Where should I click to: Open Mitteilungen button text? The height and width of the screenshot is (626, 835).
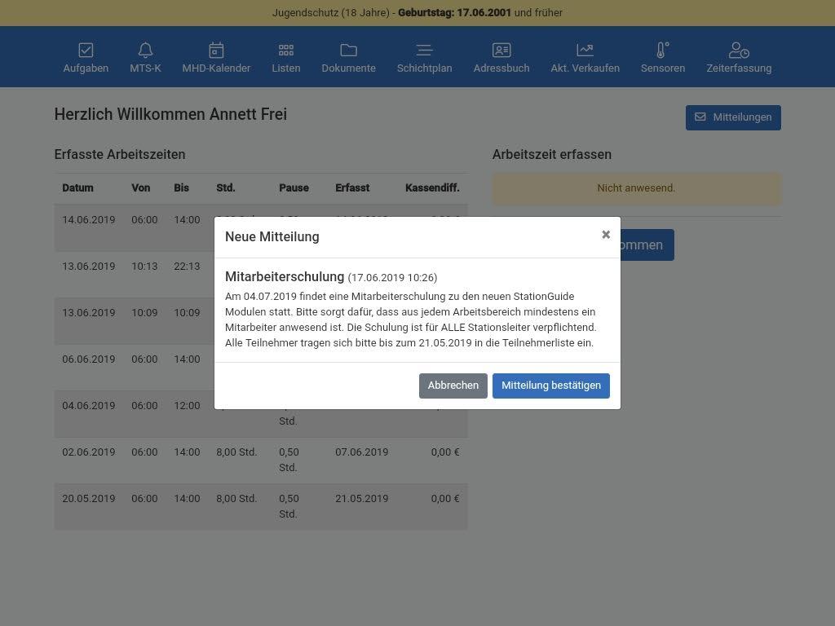742,117
